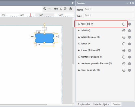Zoom out the canvas view
This screenshot has width=135, height=107.
[45, 9]
